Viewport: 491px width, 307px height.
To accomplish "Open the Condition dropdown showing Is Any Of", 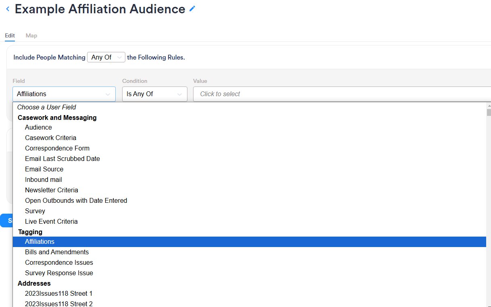I will 154,94.
